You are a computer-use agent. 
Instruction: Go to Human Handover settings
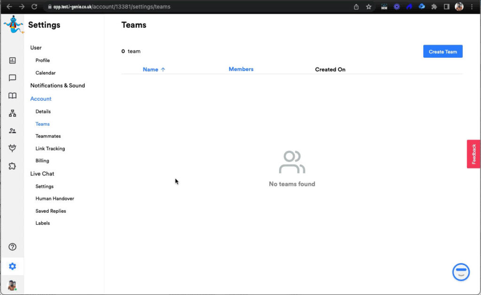click(x=54, y=199)
